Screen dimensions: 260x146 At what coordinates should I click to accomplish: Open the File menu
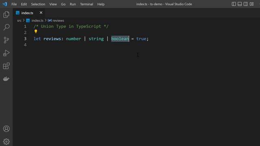click(x=14, y=4)
